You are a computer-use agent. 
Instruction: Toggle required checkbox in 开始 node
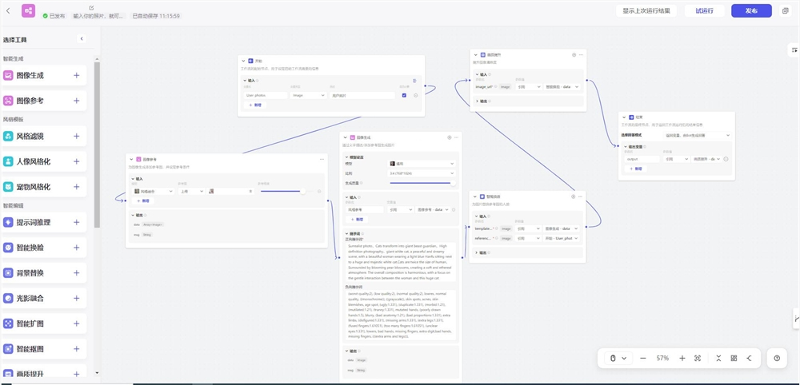pos(404,95)
